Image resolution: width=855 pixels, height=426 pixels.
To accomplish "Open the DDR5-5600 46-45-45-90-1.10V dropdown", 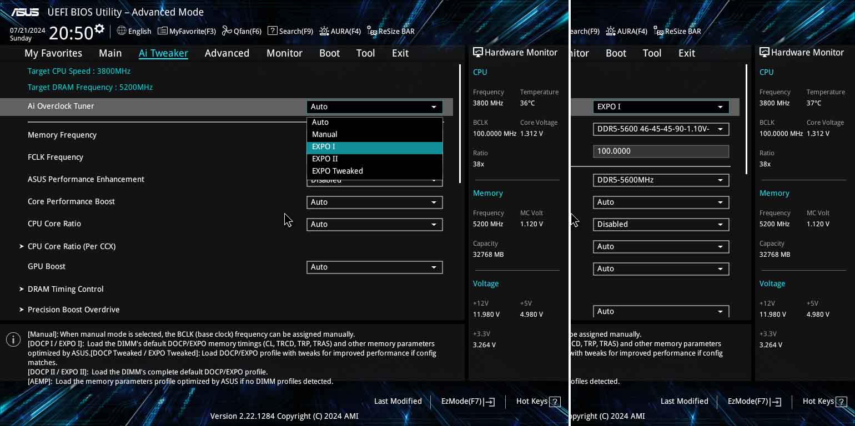I will pos(661,129).
